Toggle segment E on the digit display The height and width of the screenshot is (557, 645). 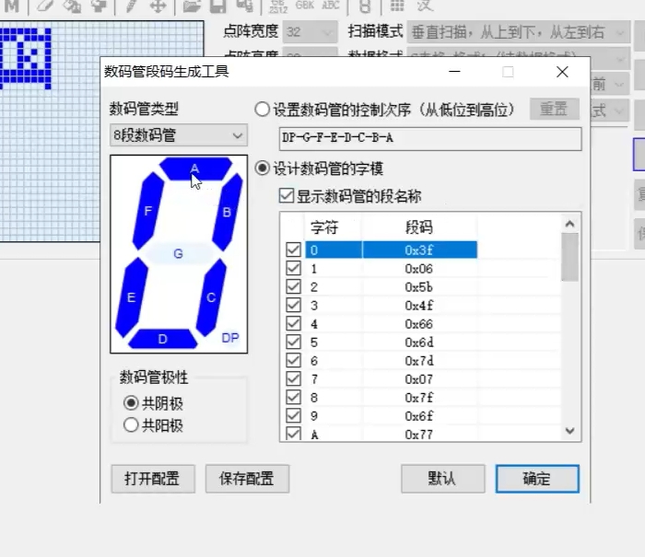coord(131,297)
